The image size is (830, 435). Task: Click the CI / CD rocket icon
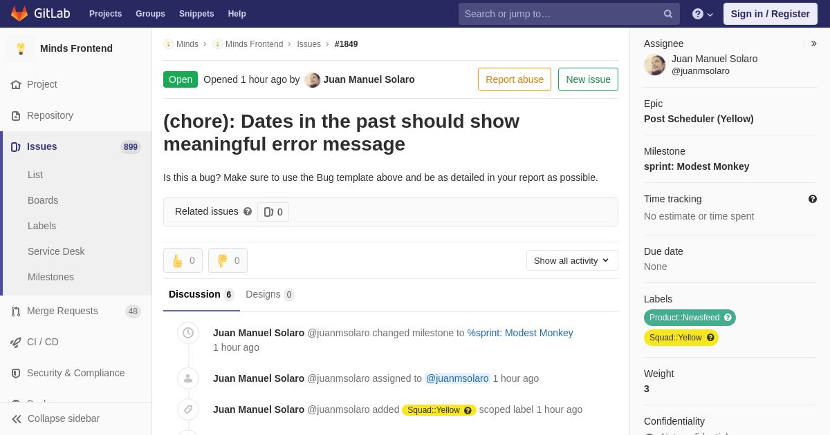16,342
